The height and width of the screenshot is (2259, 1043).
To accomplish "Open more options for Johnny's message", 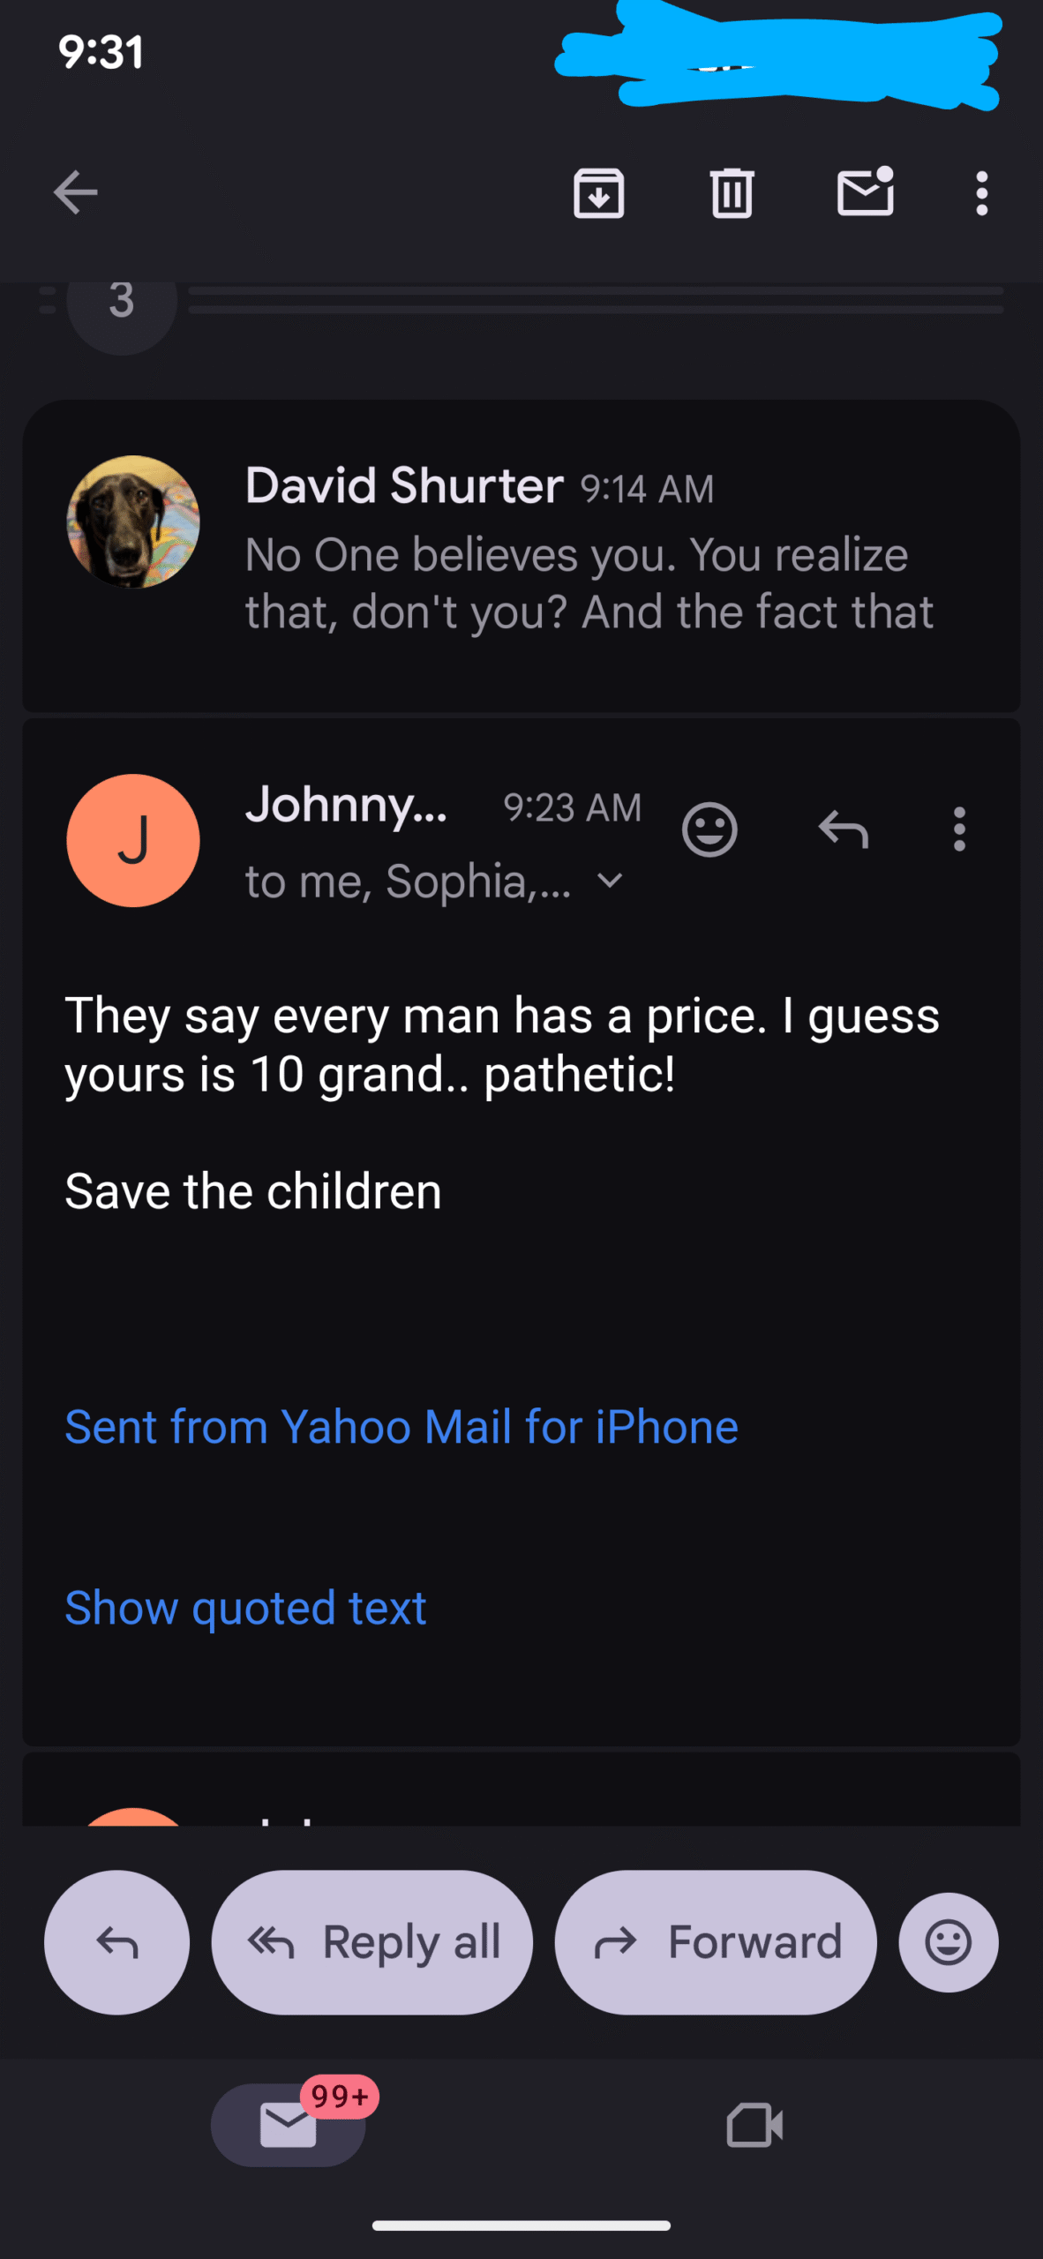I will (x=959, y=829).
